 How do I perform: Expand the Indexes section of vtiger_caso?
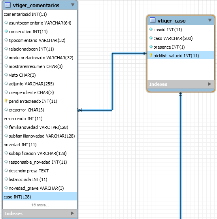click(209, 84)
